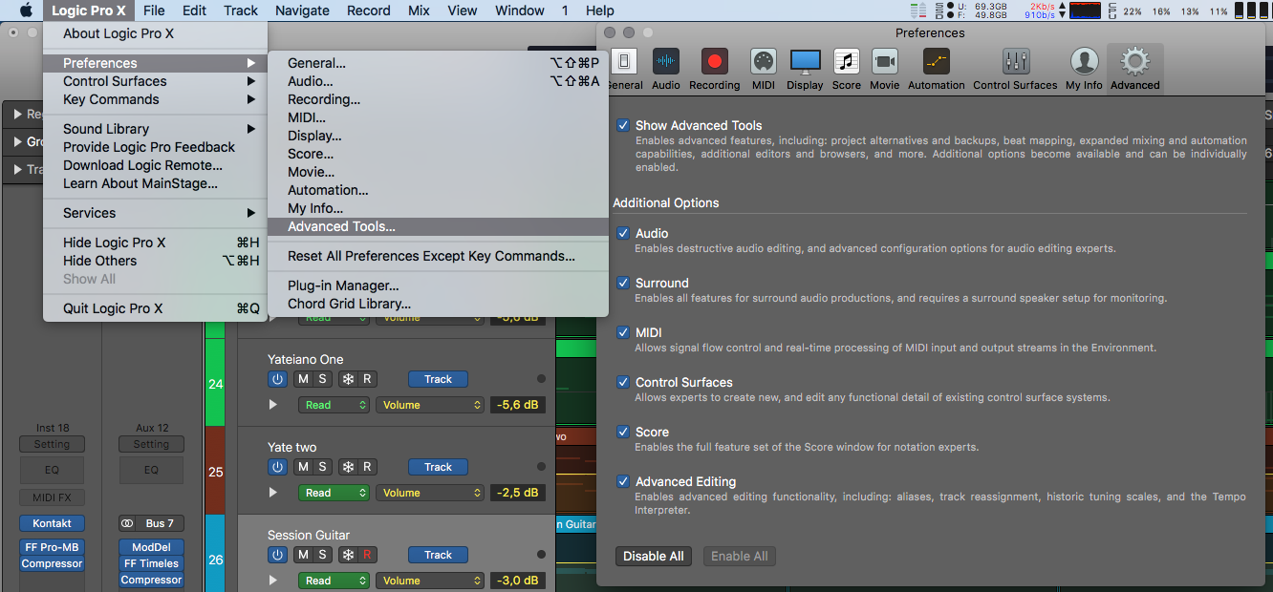Record-enable the Yateiano One track
The width and height of the screenshot is (1273, 592).
(x=367, y=379)
